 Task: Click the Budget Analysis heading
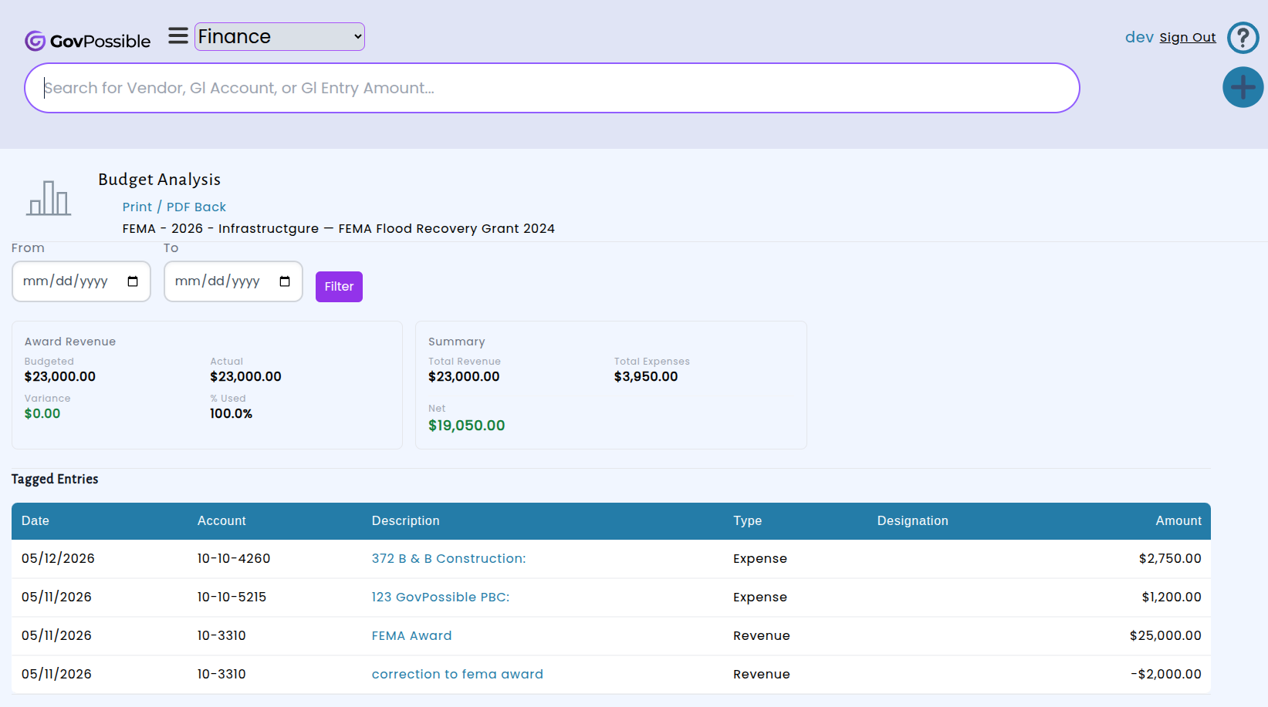click(x=159, y=180)
